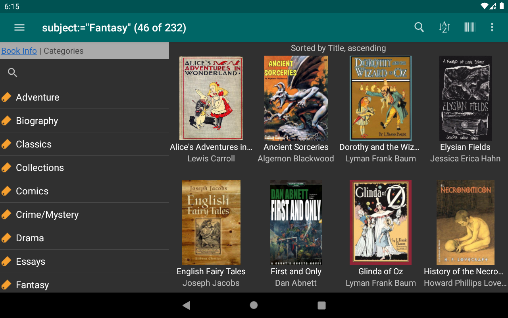Click the tag icon next to Fantasy

click(6, 285)
